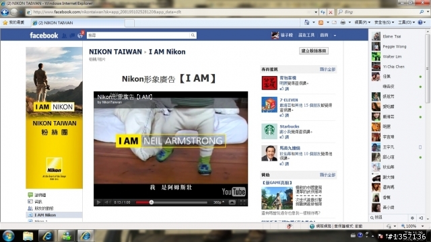Image resolution: width=431 pixels, height=242 pixels.
Task: Open the address bar history dropdown
Action: point(316,12)
